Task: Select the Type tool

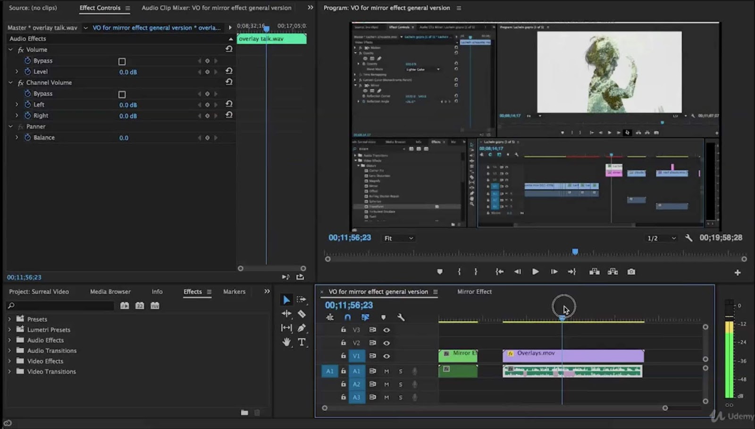Action: tap(302, 342)
